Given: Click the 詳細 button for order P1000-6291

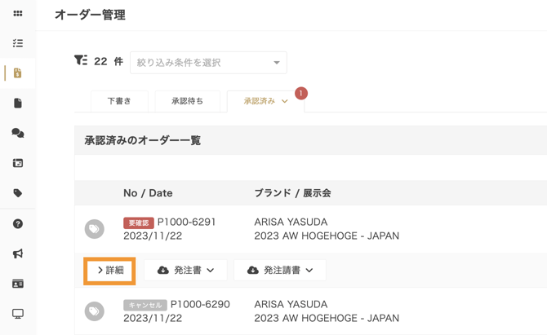Looking at the screenshot, I should (110, 271).
